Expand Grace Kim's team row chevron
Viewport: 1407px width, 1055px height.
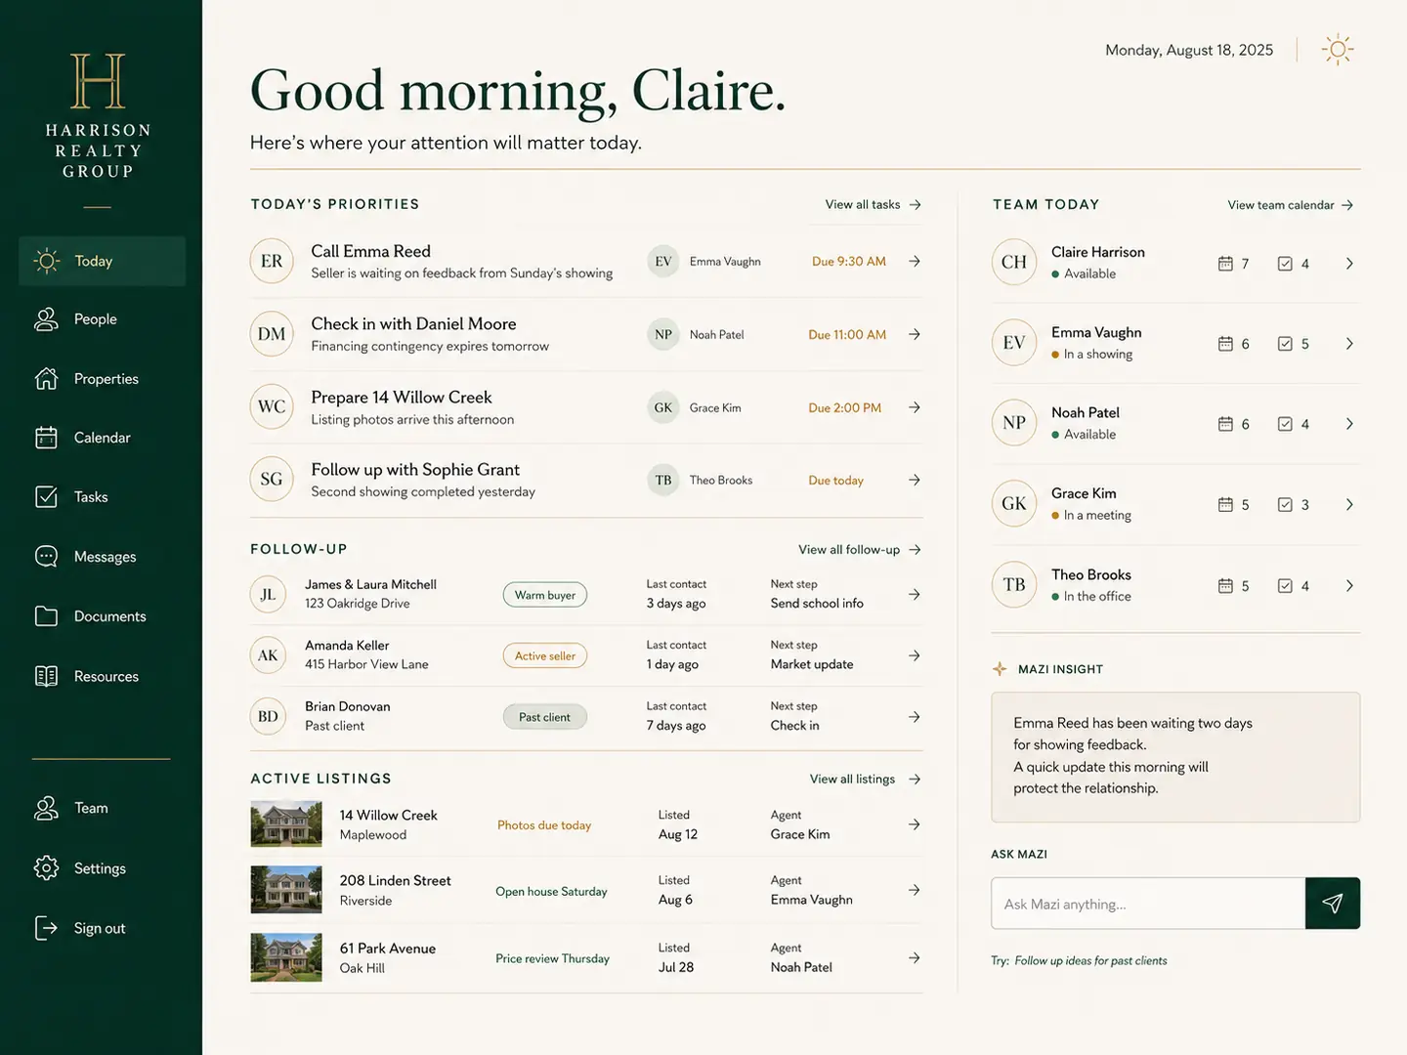[x=1349, y=505]
